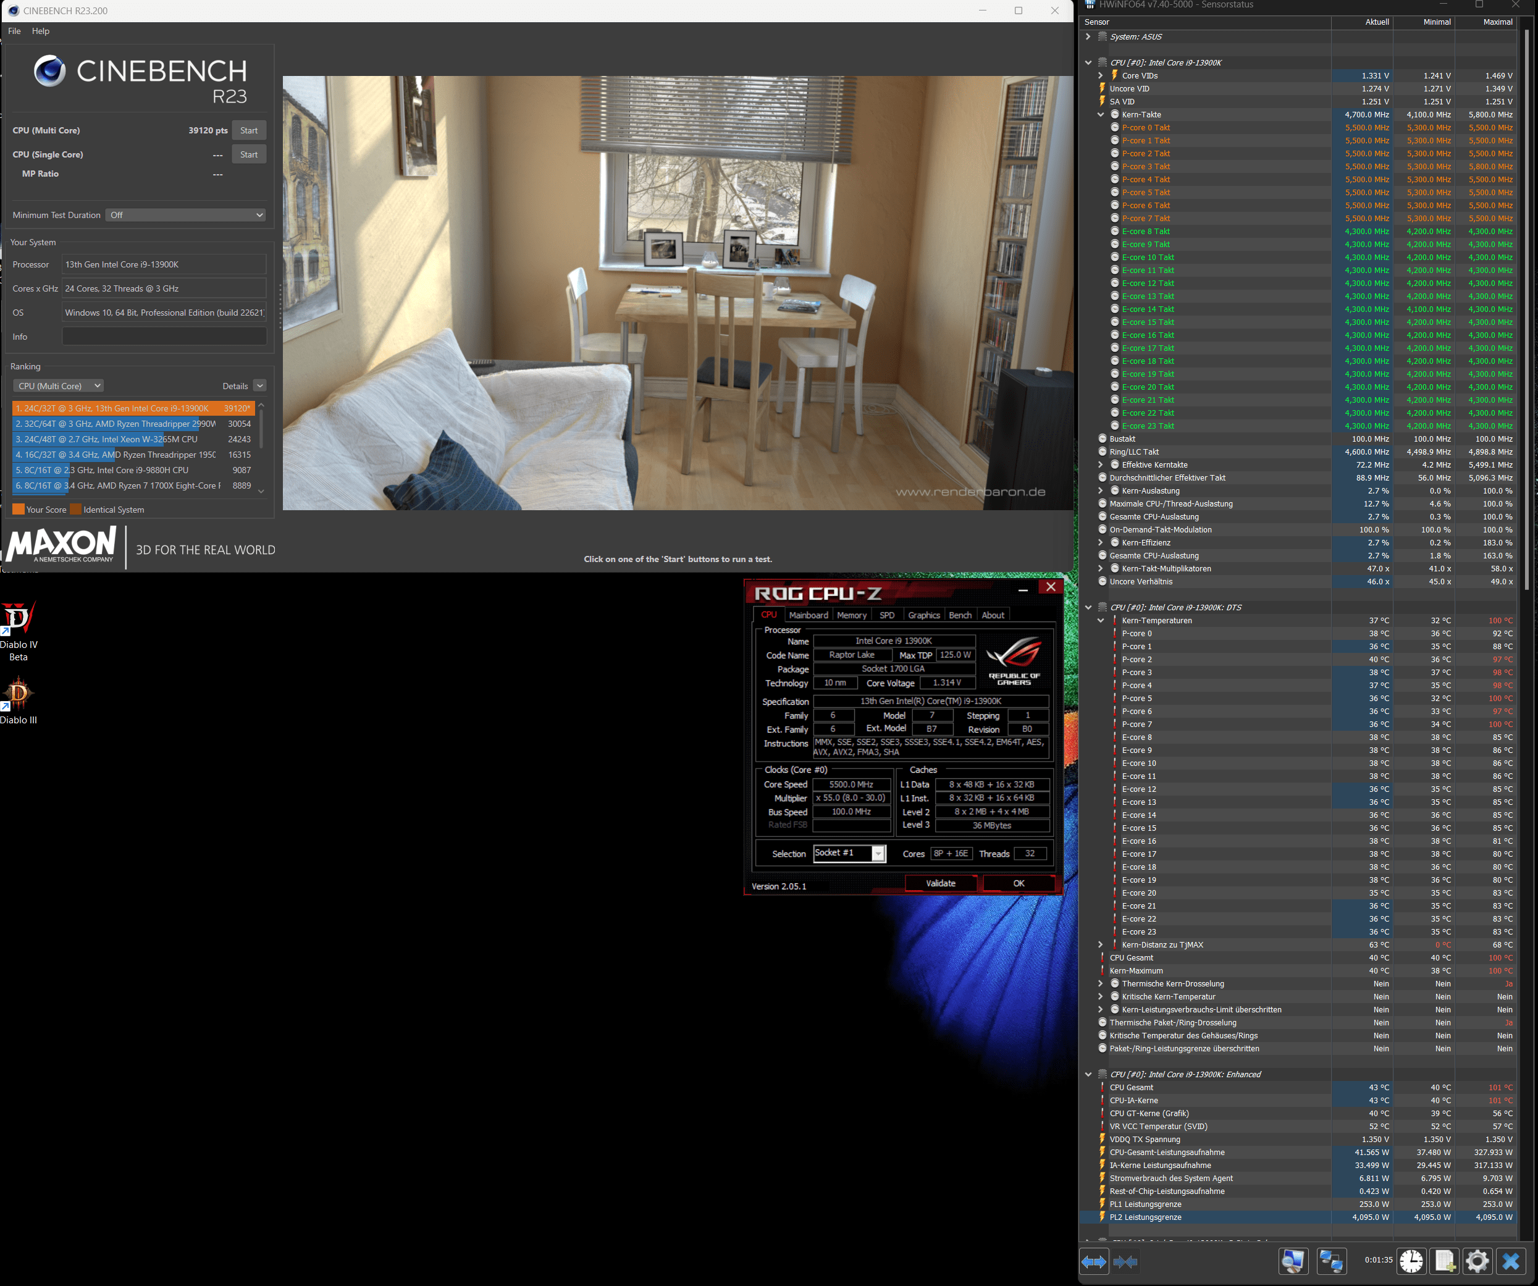Open HWiNFO sensor settings gear icon
Screen dimensions: 1538x1286
click(1477, 1261)
